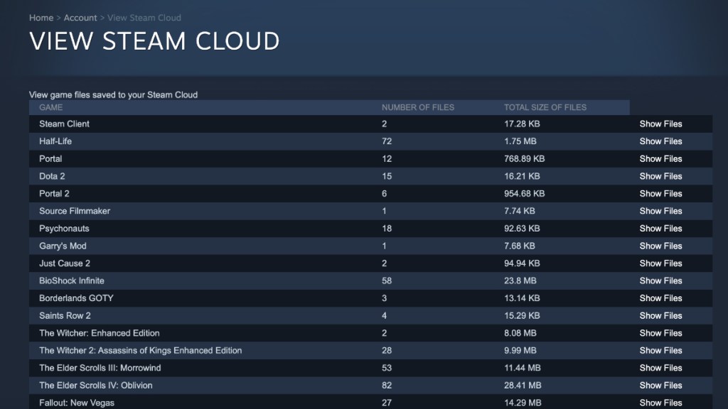Image resolution: width=728 pixels, height=409 pixels.
Task: Show files for Source Filmmaker
Action: tap(660, 211)
